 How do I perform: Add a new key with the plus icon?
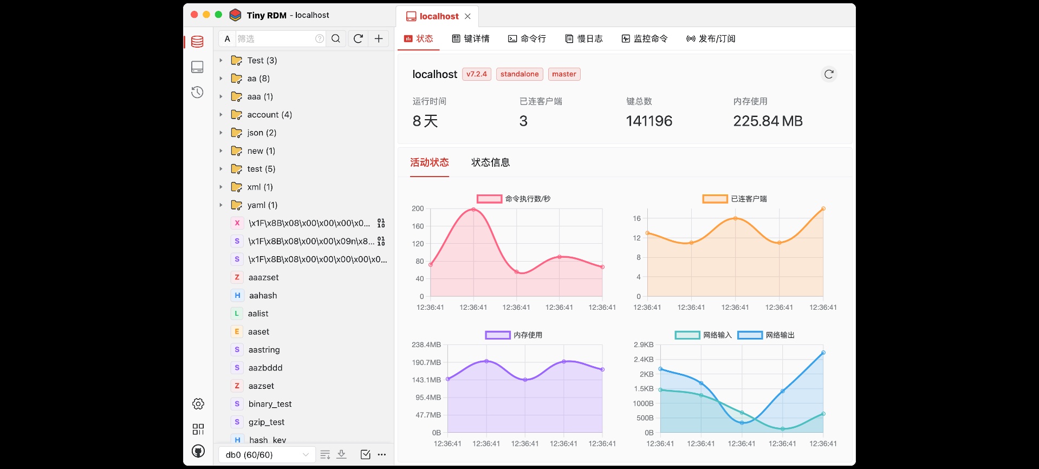379,38
